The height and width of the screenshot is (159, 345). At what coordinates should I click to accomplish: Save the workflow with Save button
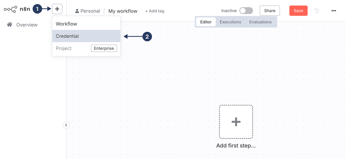pos(298,11)
